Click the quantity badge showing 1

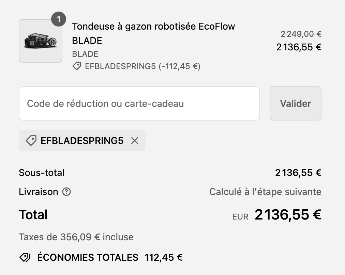[59, 19]
